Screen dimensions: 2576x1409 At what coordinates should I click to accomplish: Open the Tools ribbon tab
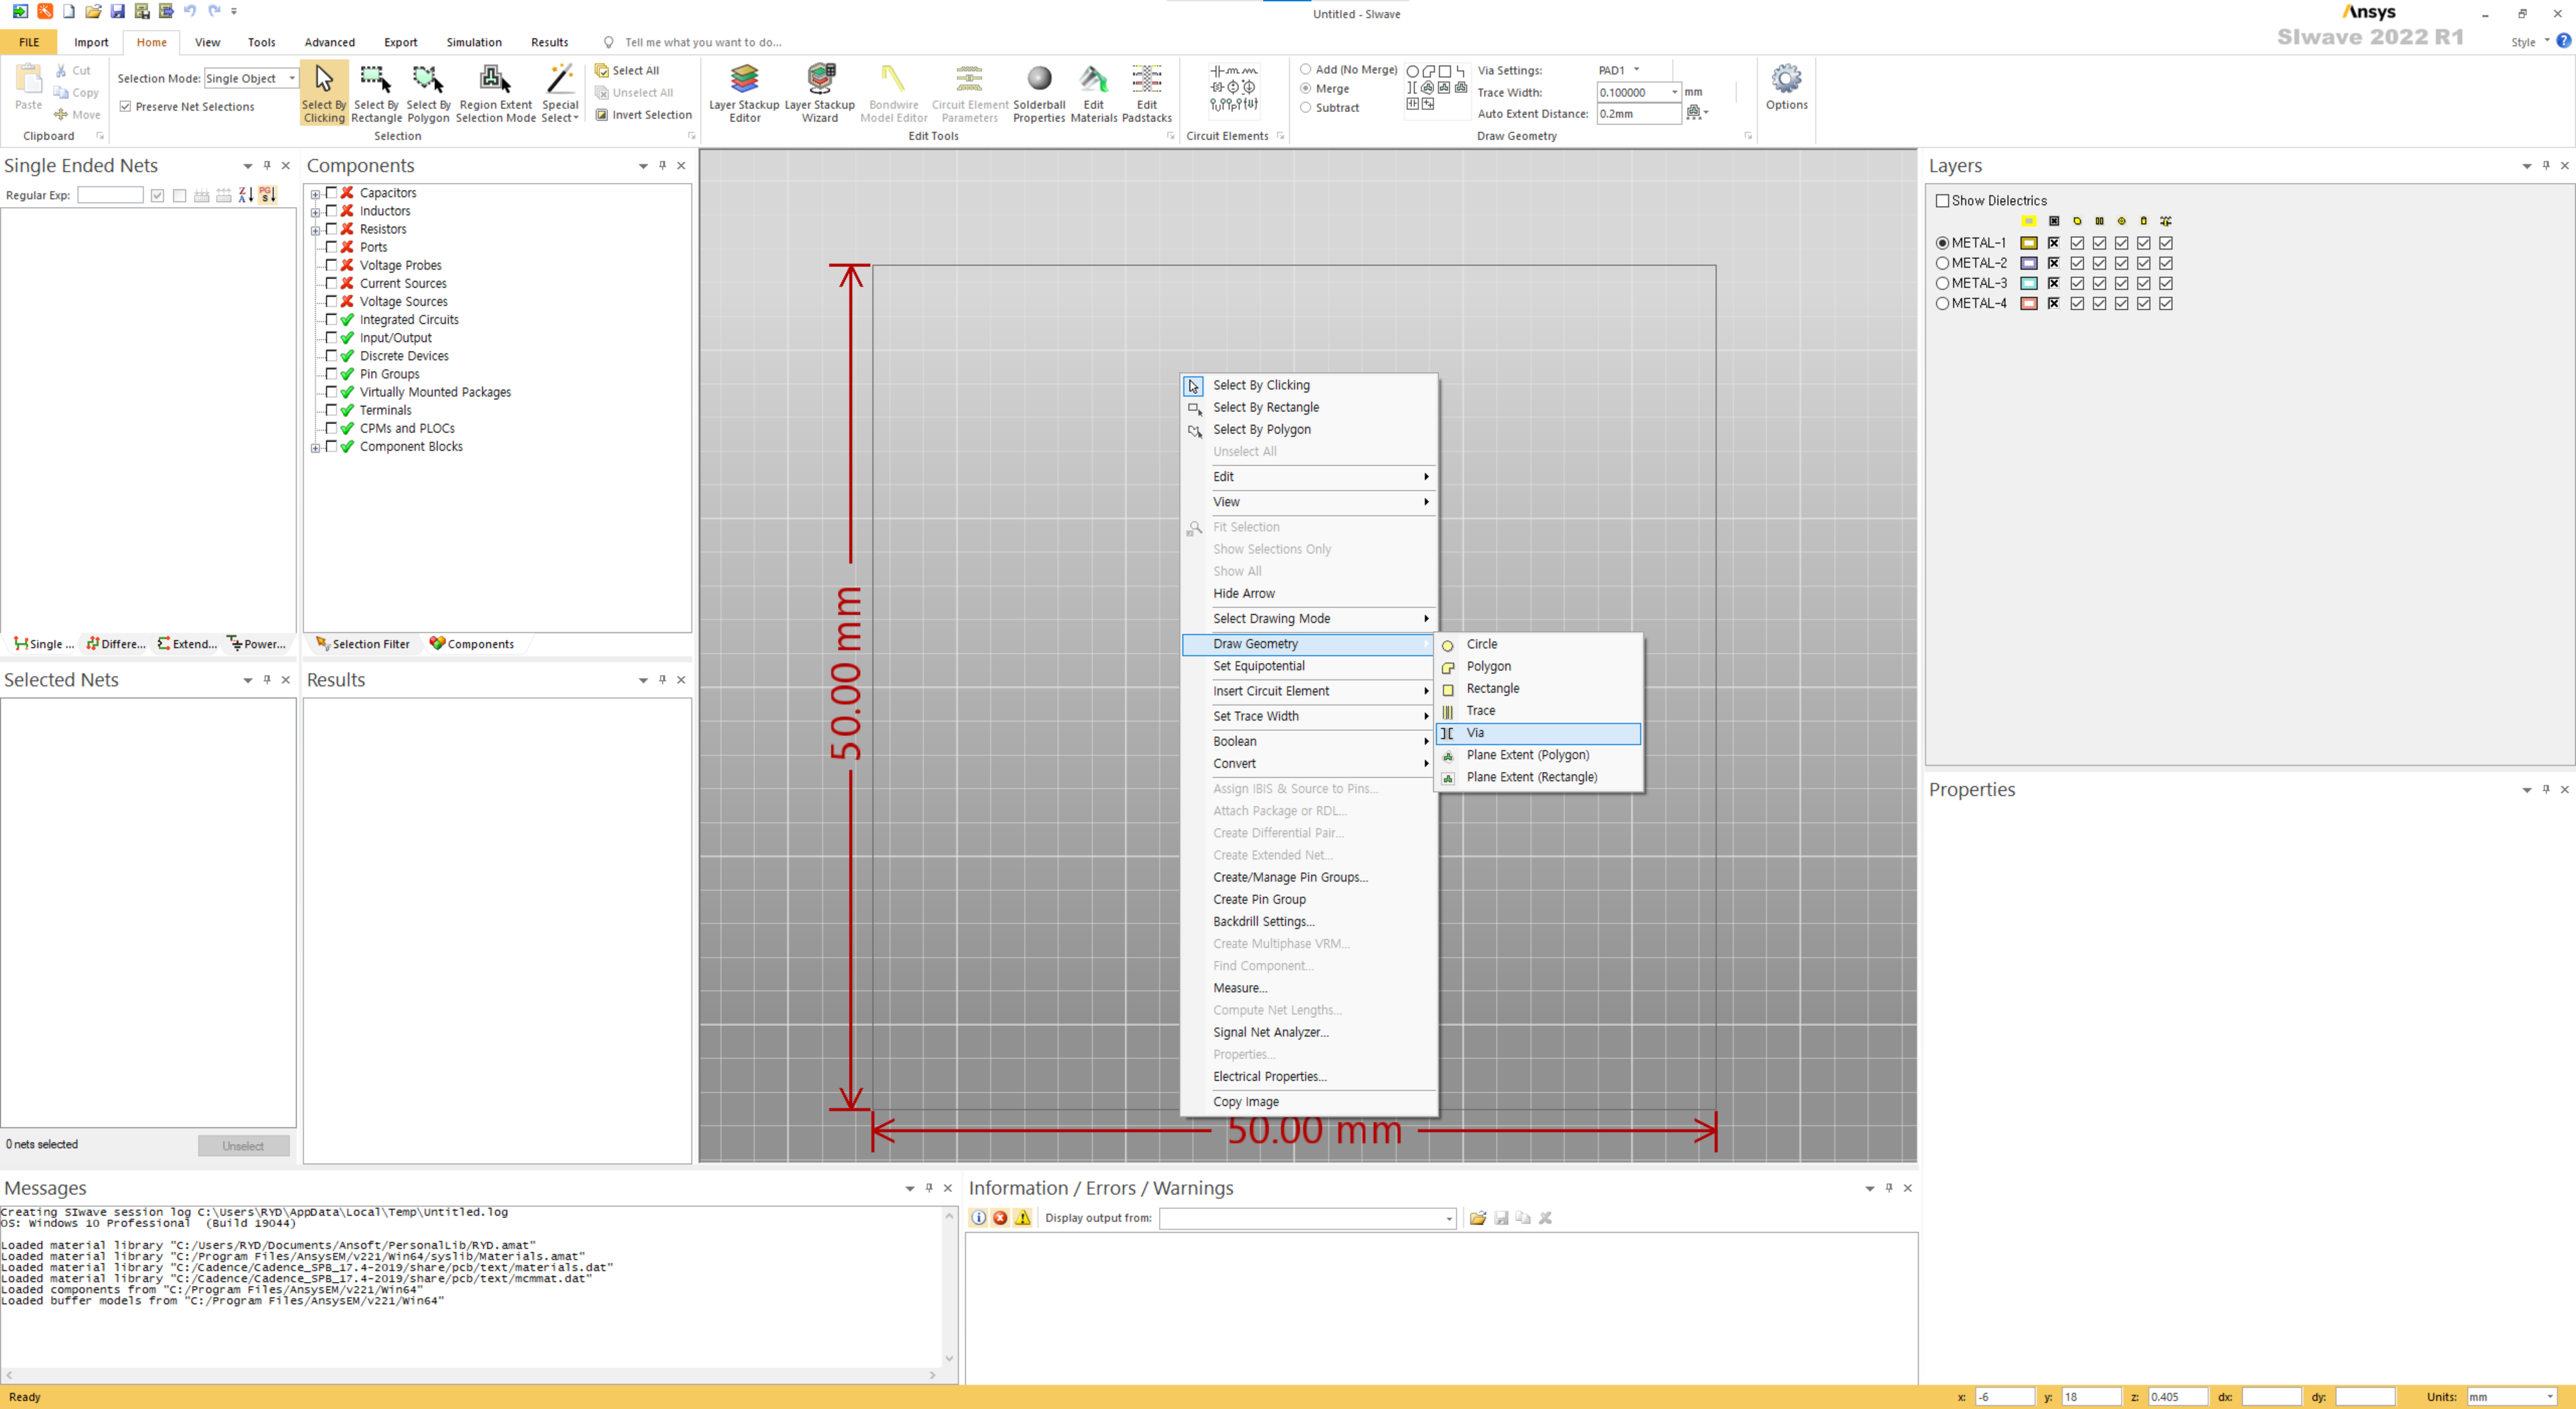pyautogui.click(x=261, y=42)
